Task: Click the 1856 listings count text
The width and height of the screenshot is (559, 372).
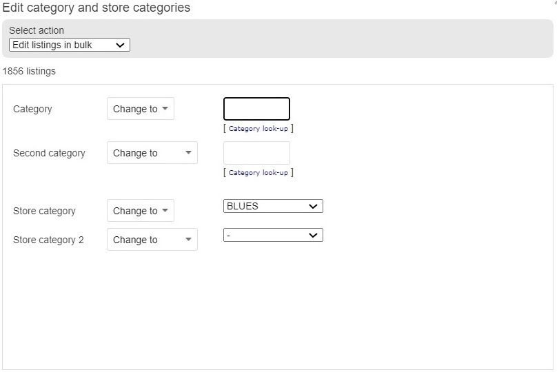Action: 29,71
